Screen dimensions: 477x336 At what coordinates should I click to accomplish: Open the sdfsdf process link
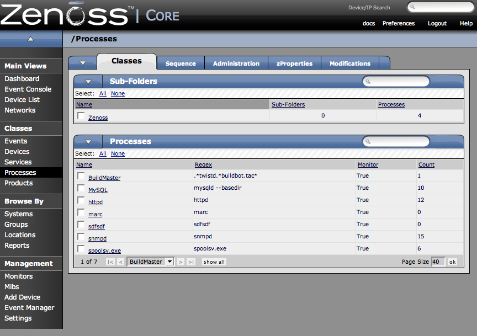[97, 227]
